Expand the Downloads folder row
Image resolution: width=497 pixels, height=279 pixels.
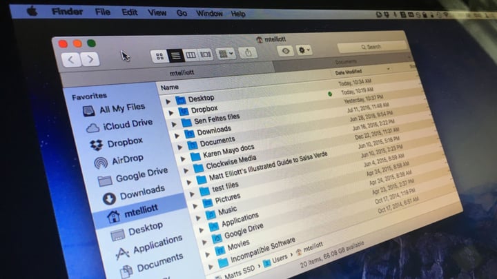pyautogui.click(x=177, y=136)
